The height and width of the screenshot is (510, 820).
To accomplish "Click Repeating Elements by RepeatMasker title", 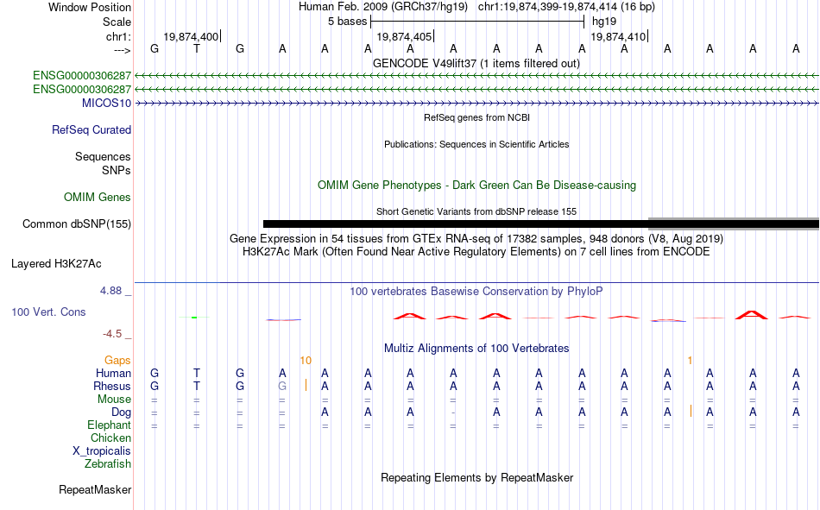I will point(477,477).
